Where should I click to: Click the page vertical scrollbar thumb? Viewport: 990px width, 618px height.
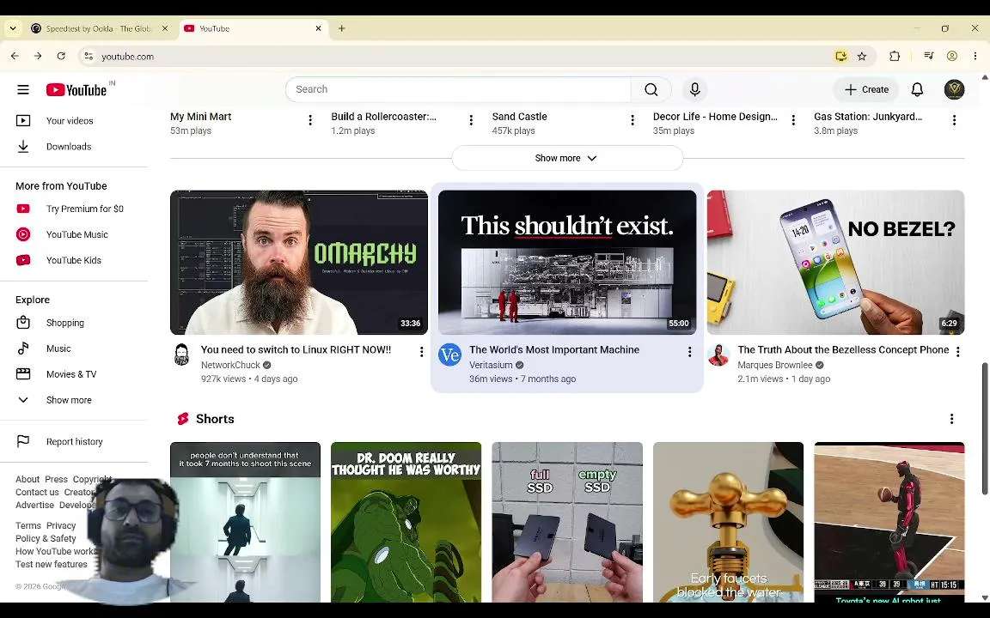(984, 429)
